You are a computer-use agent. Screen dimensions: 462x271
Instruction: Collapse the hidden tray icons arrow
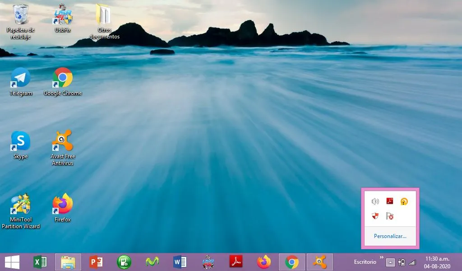391,262
